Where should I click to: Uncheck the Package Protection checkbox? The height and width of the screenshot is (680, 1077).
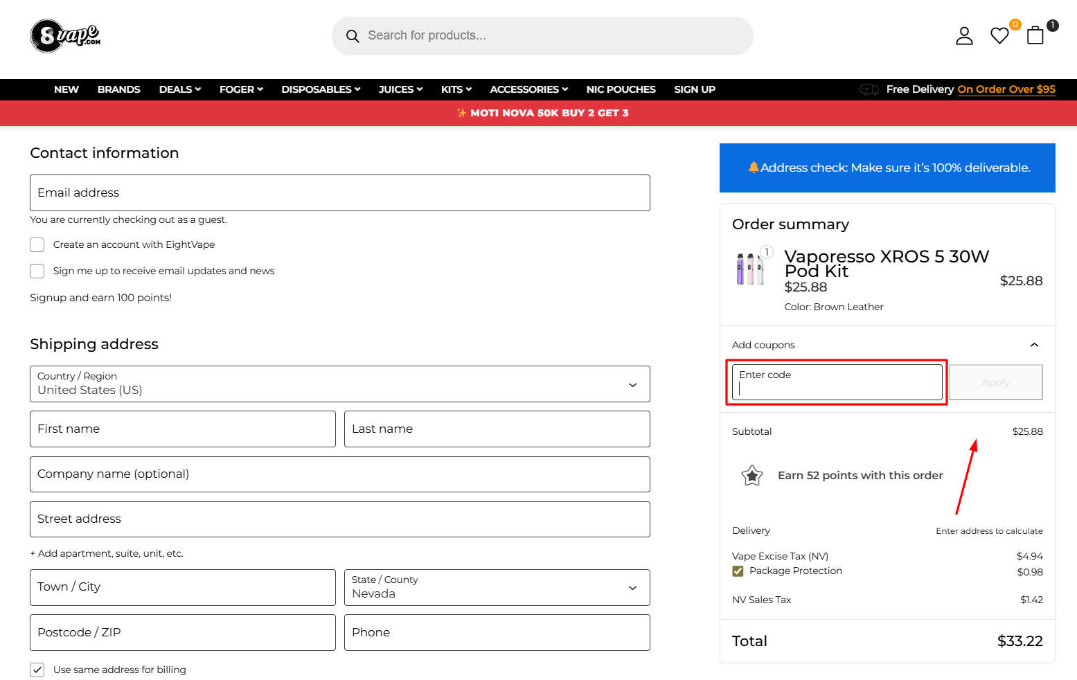click(x=738, y=571)
